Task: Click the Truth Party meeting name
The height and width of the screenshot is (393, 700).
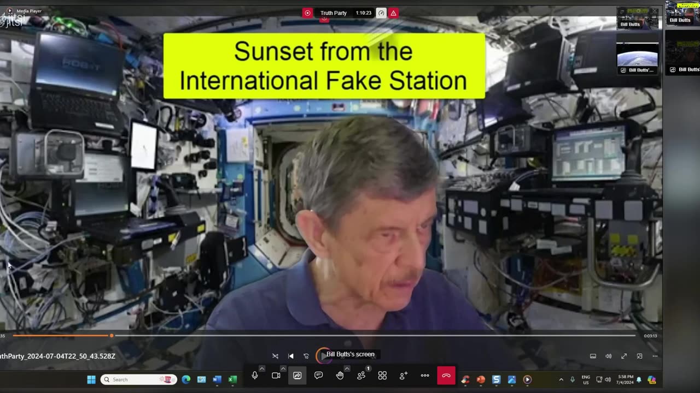Action: pyautogui.click(x=334, y=13)
